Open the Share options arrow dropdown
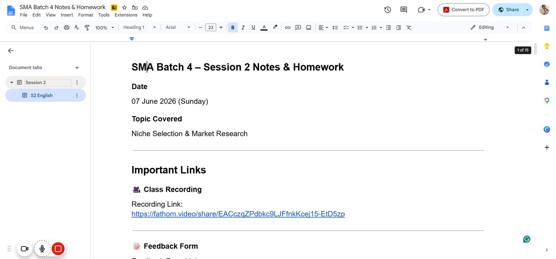The width and height of the screenshot is (556, 259). coord(527,10)
